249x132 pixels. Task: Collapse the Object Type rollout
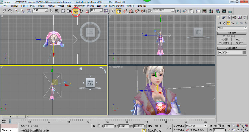232,33
